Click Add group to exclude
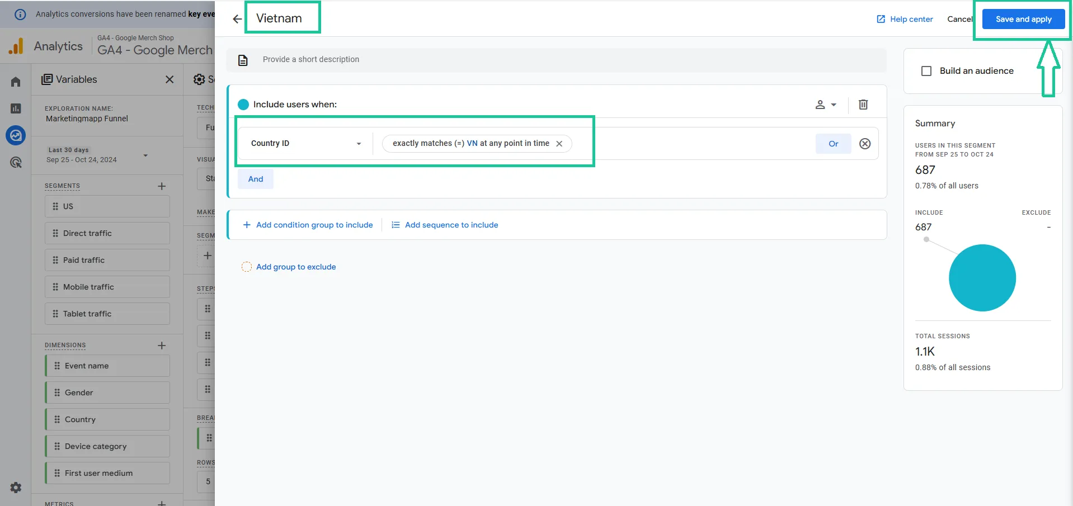Image resolution: width=1073 pixels, height=506 pixels. 289,267
